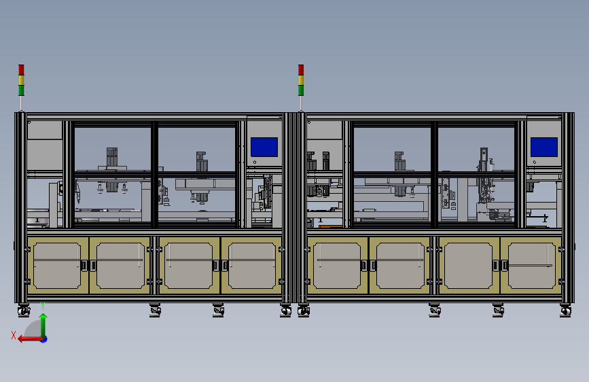589x382 pixels.
Task: Select the right upper glass window of the right machine
Action: coord(476,150)
